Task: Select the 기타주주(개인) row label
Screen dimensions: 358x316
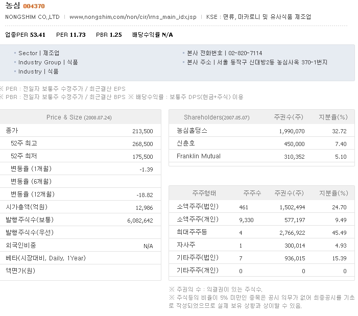Action: tap(198, 271)
